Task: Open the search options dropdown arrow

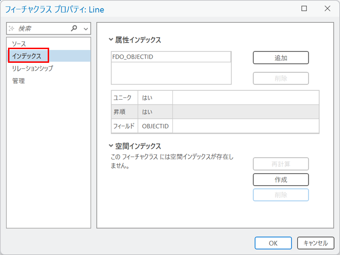Action: click(x=85, y=29)
